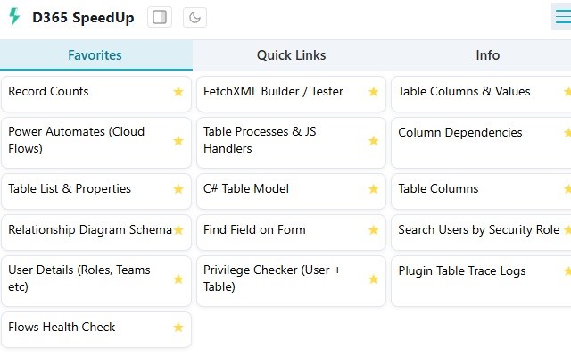Screen dimensions: 571x357
Task: Open User Details (Roles, Teams etc)
Action: pos(96,281)
